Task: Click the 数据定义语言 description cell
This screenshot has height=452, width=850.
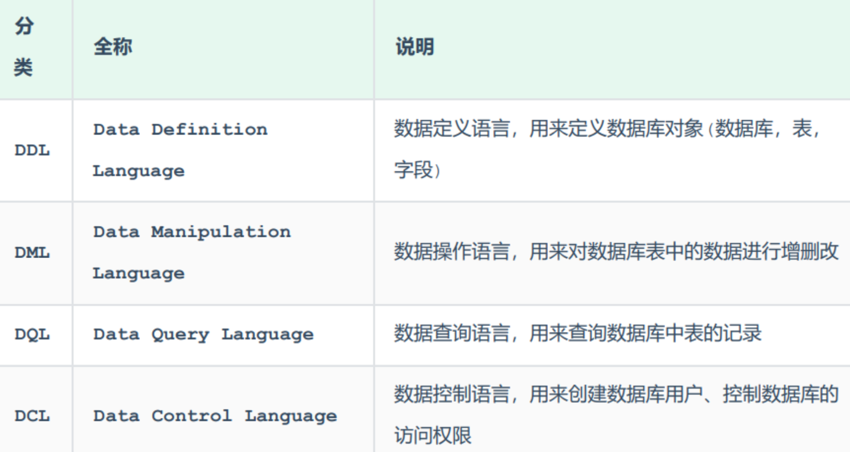Action: click(x=607, y=129)
